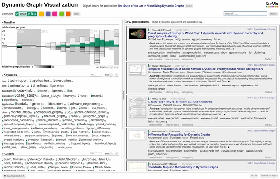This screenshot has width=280, height=179.
Task: Decrease min #citations with minus stepper
Action: click(x=111, y=67)
